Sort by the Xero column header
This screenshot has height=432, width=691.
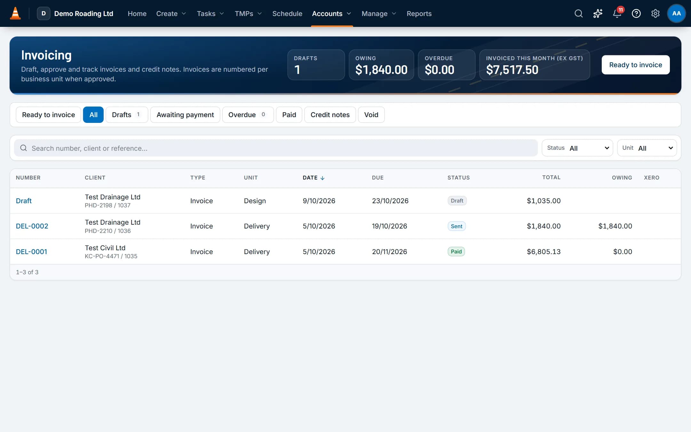651,178
